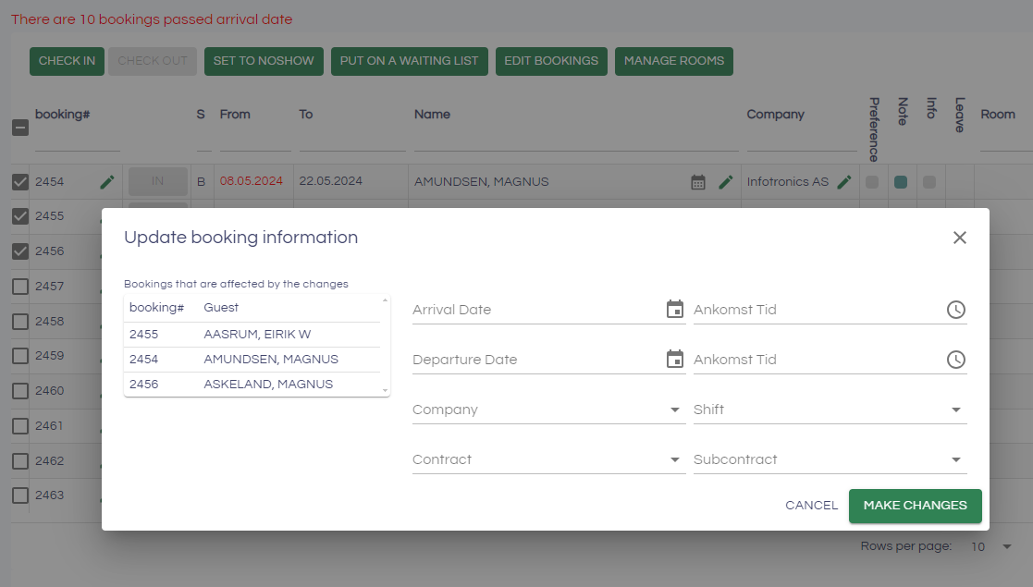The image size is (1033, 587).
Task: Expand the Subcontract dropdown
Action: coord(956,459)
